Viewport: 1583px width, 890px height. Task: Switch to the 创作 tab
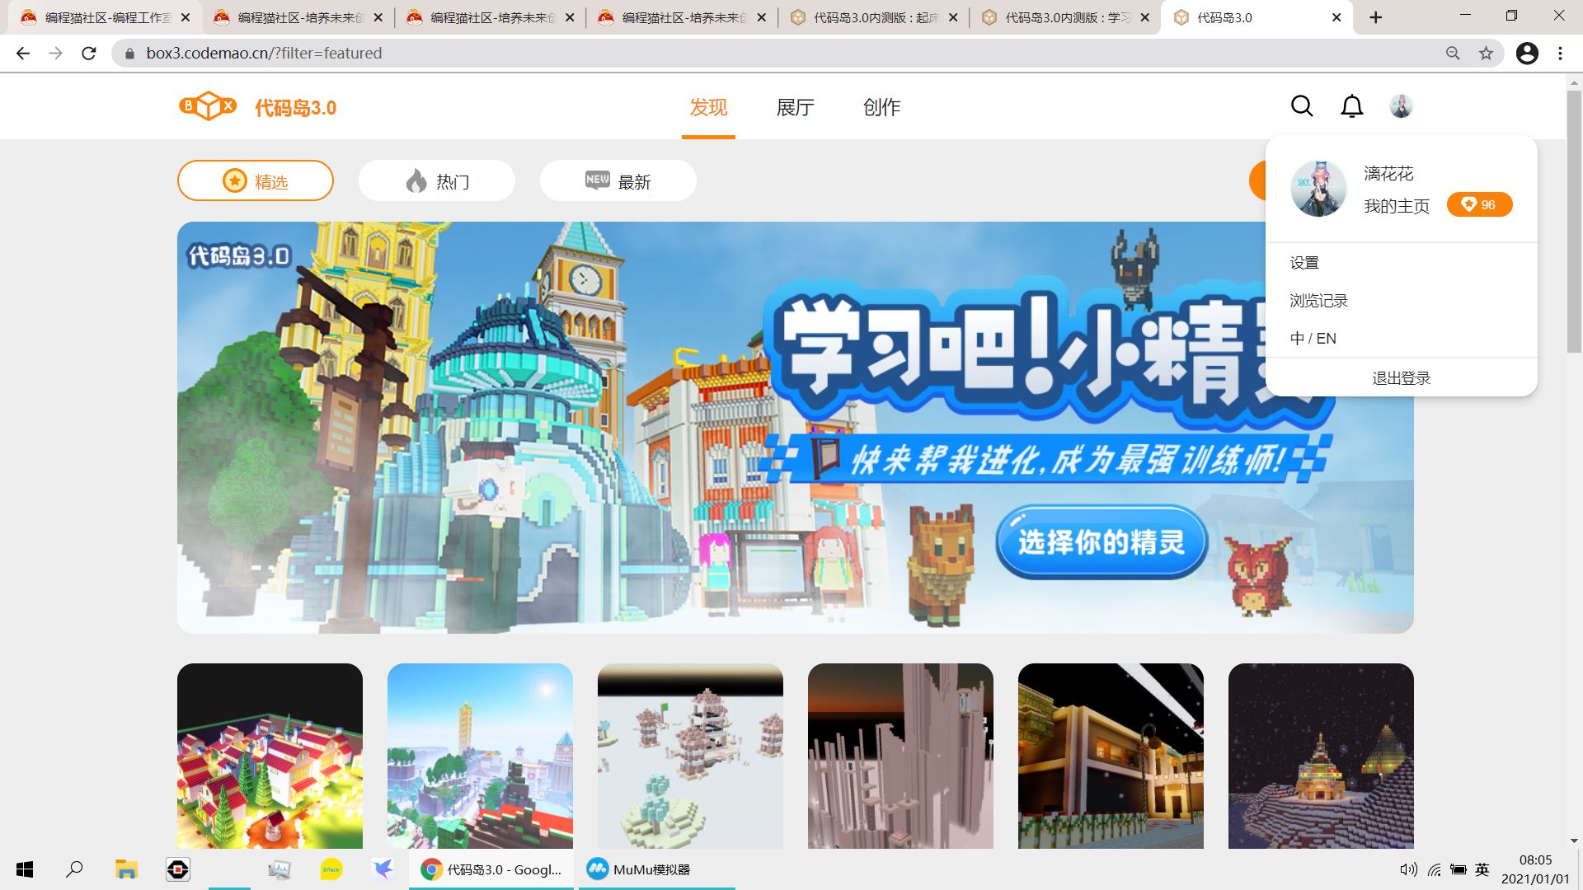[x=881, y=107]
